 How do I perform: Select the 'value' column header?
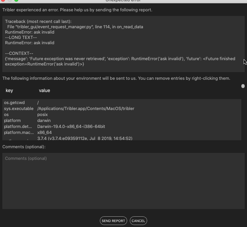44,90
